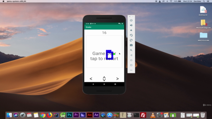Launch Adobe Animate from the dock
Screen dimensions: 212x119
coord(89,115)
